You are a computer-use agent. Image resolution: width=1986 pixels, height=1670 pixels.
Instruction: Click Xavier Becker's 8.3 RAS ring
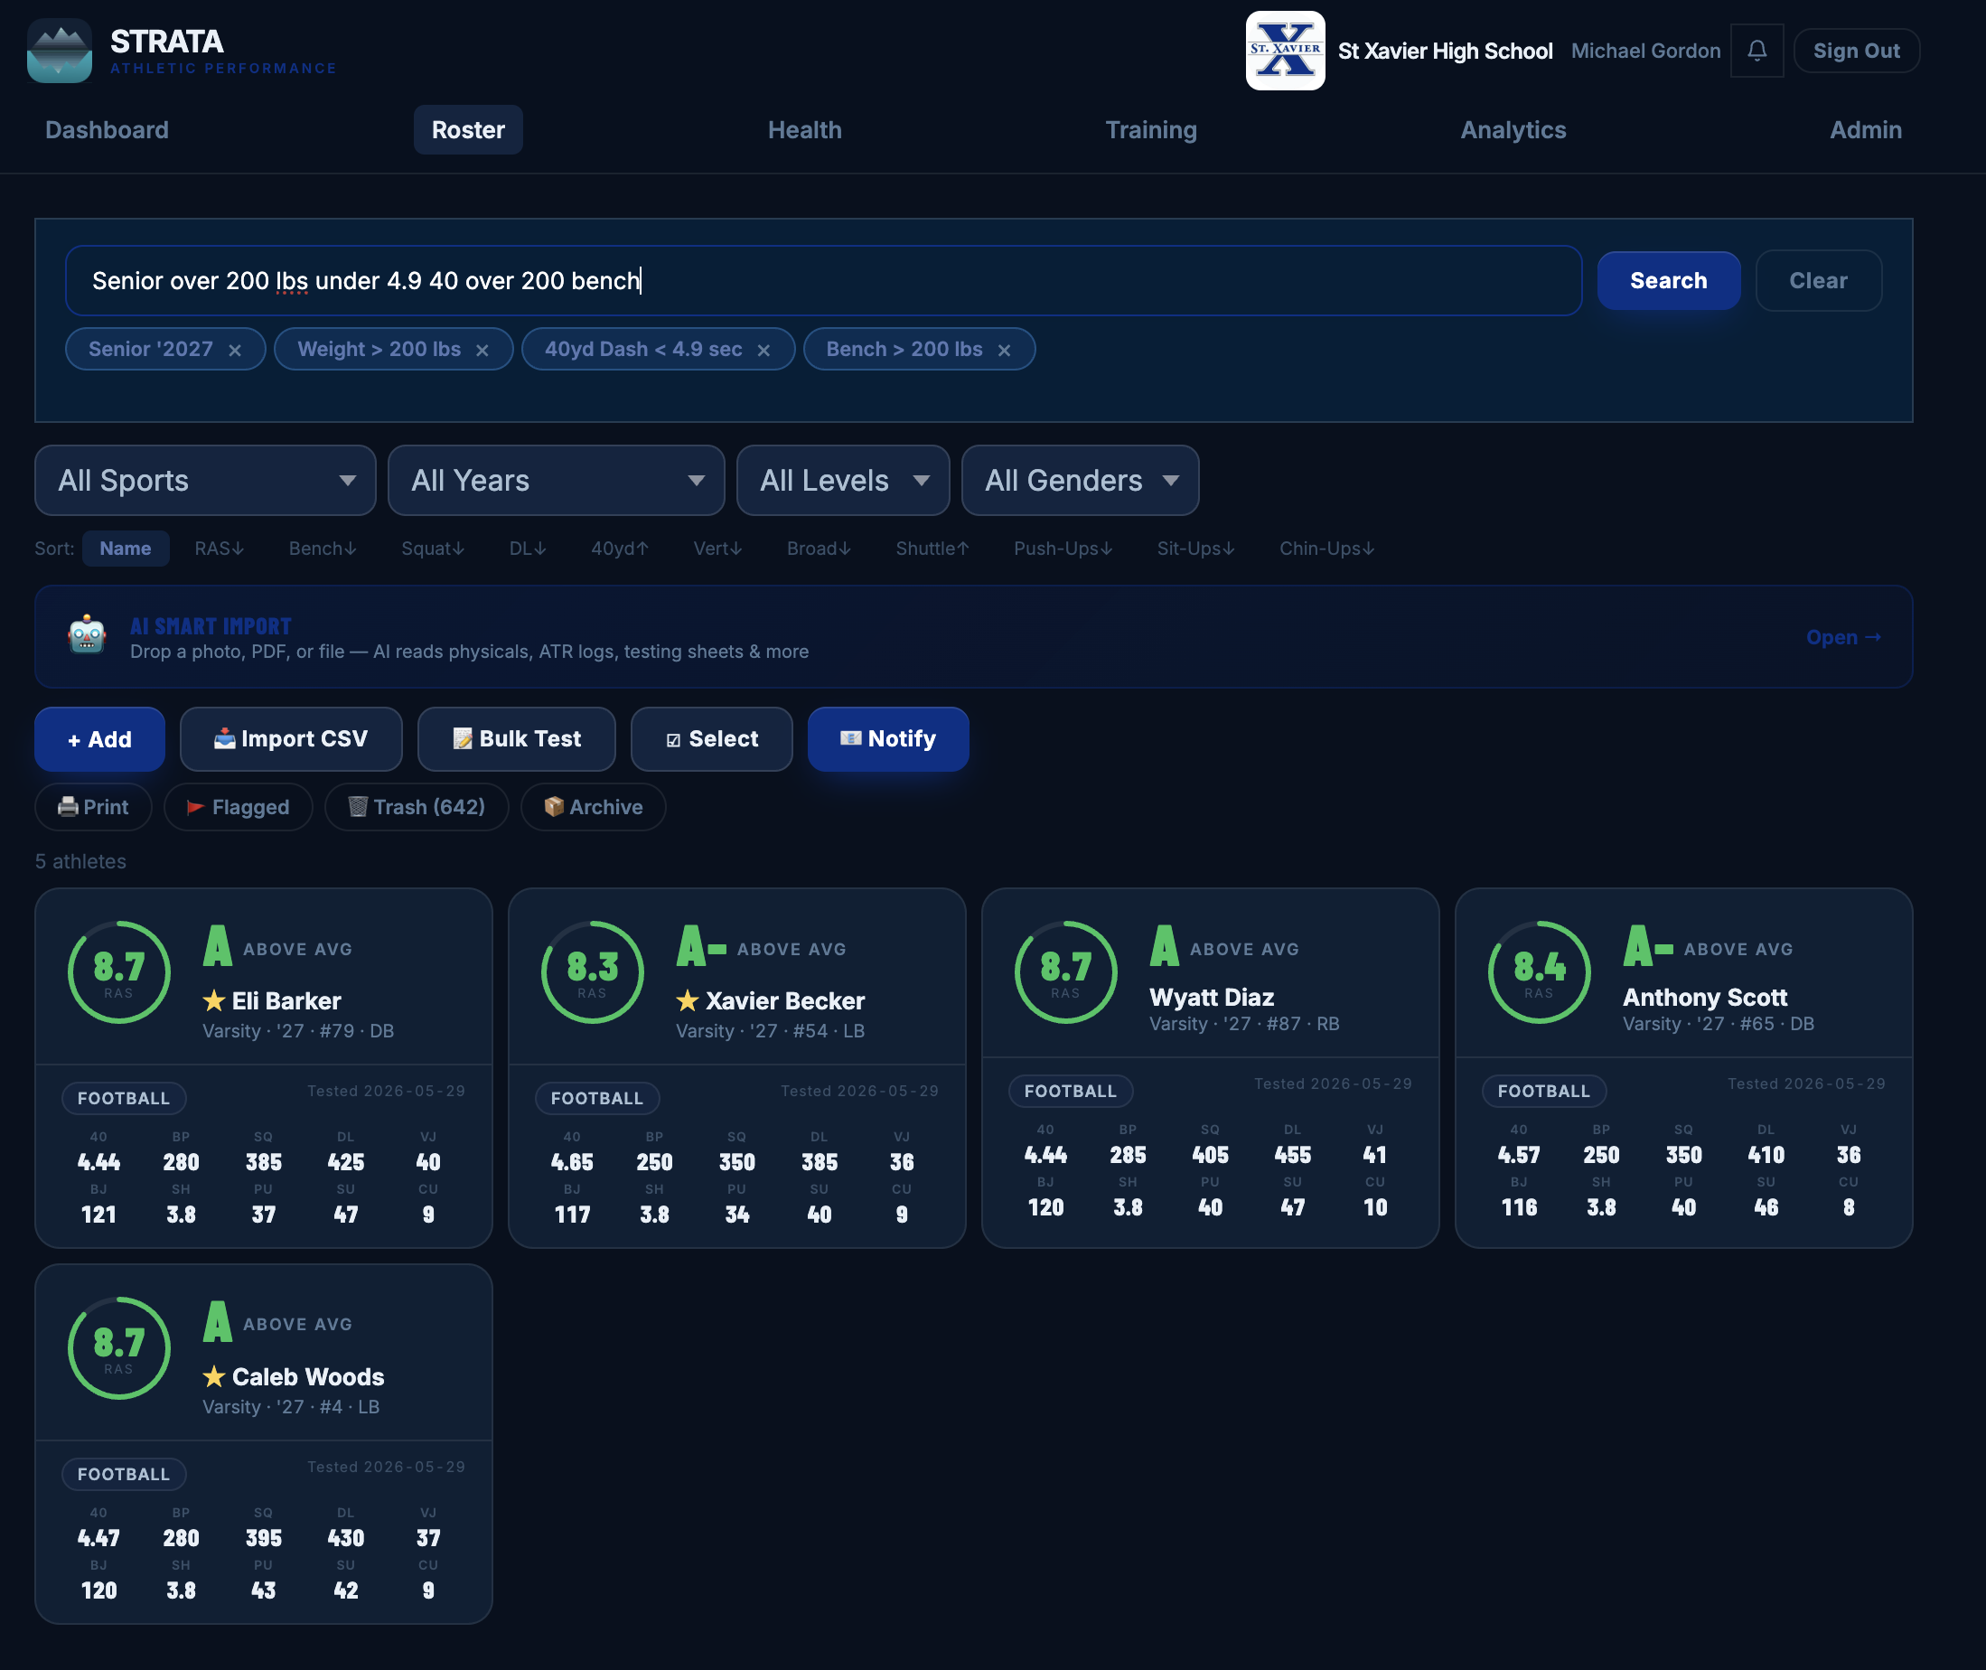point(593,972)
